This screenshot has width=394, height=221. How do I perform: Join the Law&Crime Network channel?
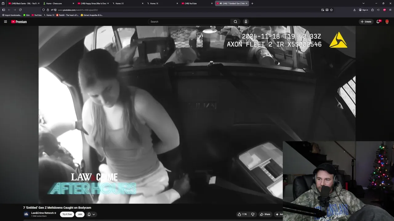point(80,214)
